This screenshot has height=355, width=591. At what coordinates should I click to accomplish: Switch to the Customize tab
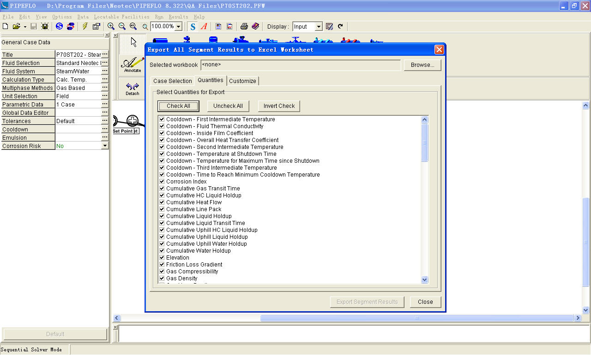242,81
